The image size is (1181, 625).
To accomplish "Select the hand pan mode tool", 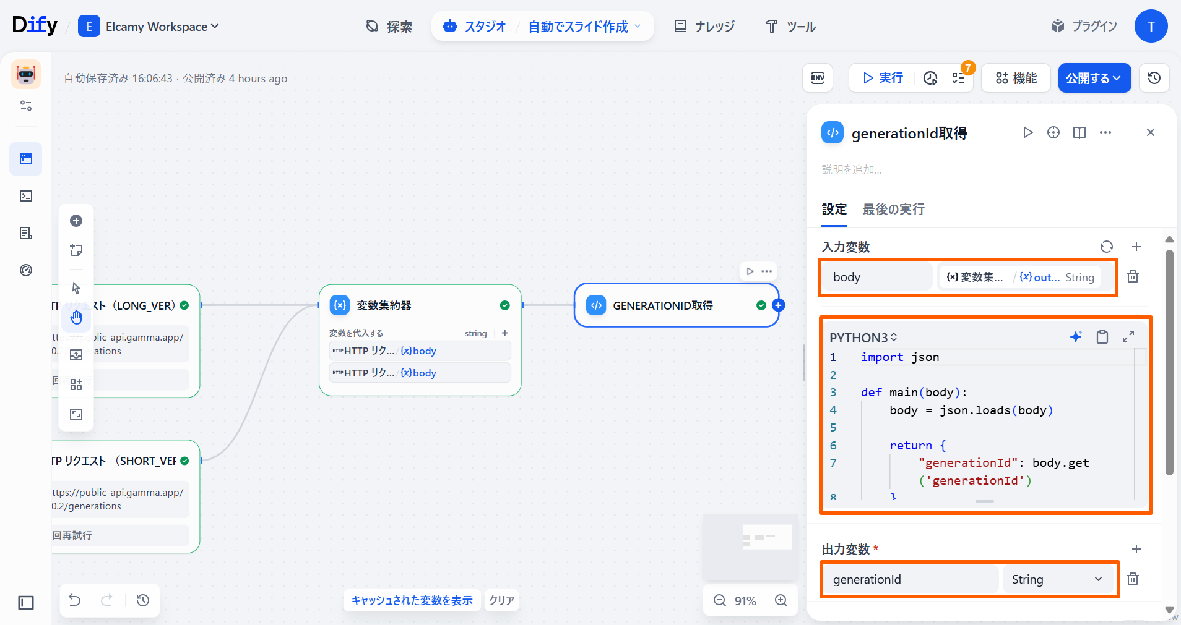I will [x=76, y=318].
